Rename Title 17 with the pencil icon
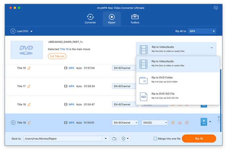The width and height of the screenshot is (227, 151). click(x=29, y=86)
